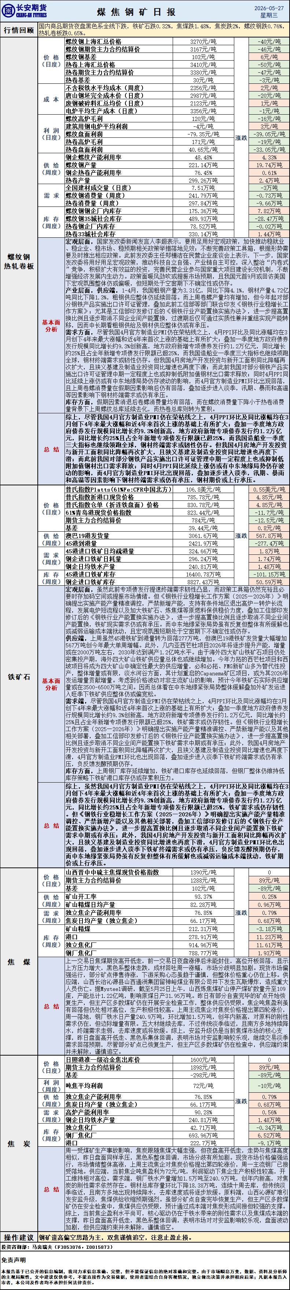Select the value 106.8美元/吨
290x1290 pixels.
click(203, 490)
